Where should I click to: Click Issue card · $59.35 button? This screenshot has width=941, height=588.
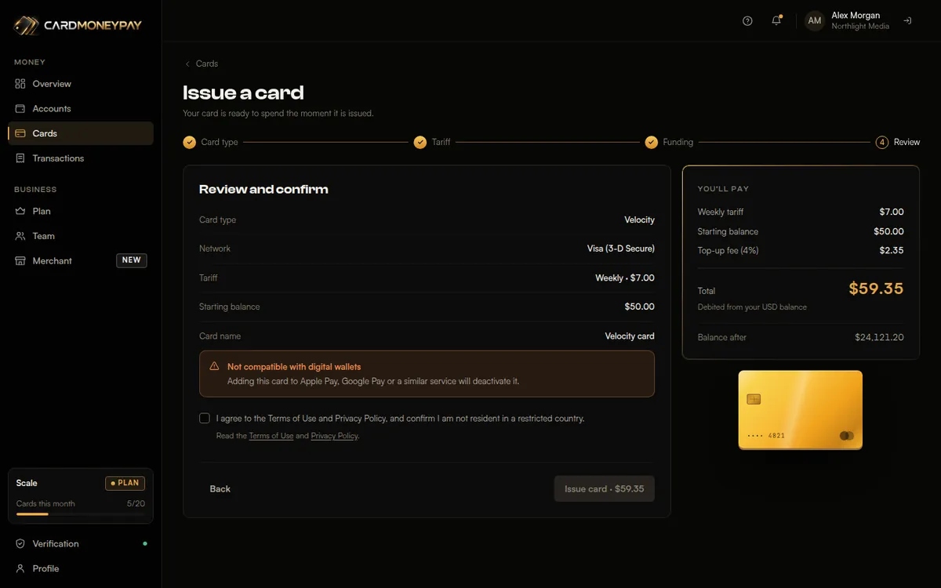605,489
